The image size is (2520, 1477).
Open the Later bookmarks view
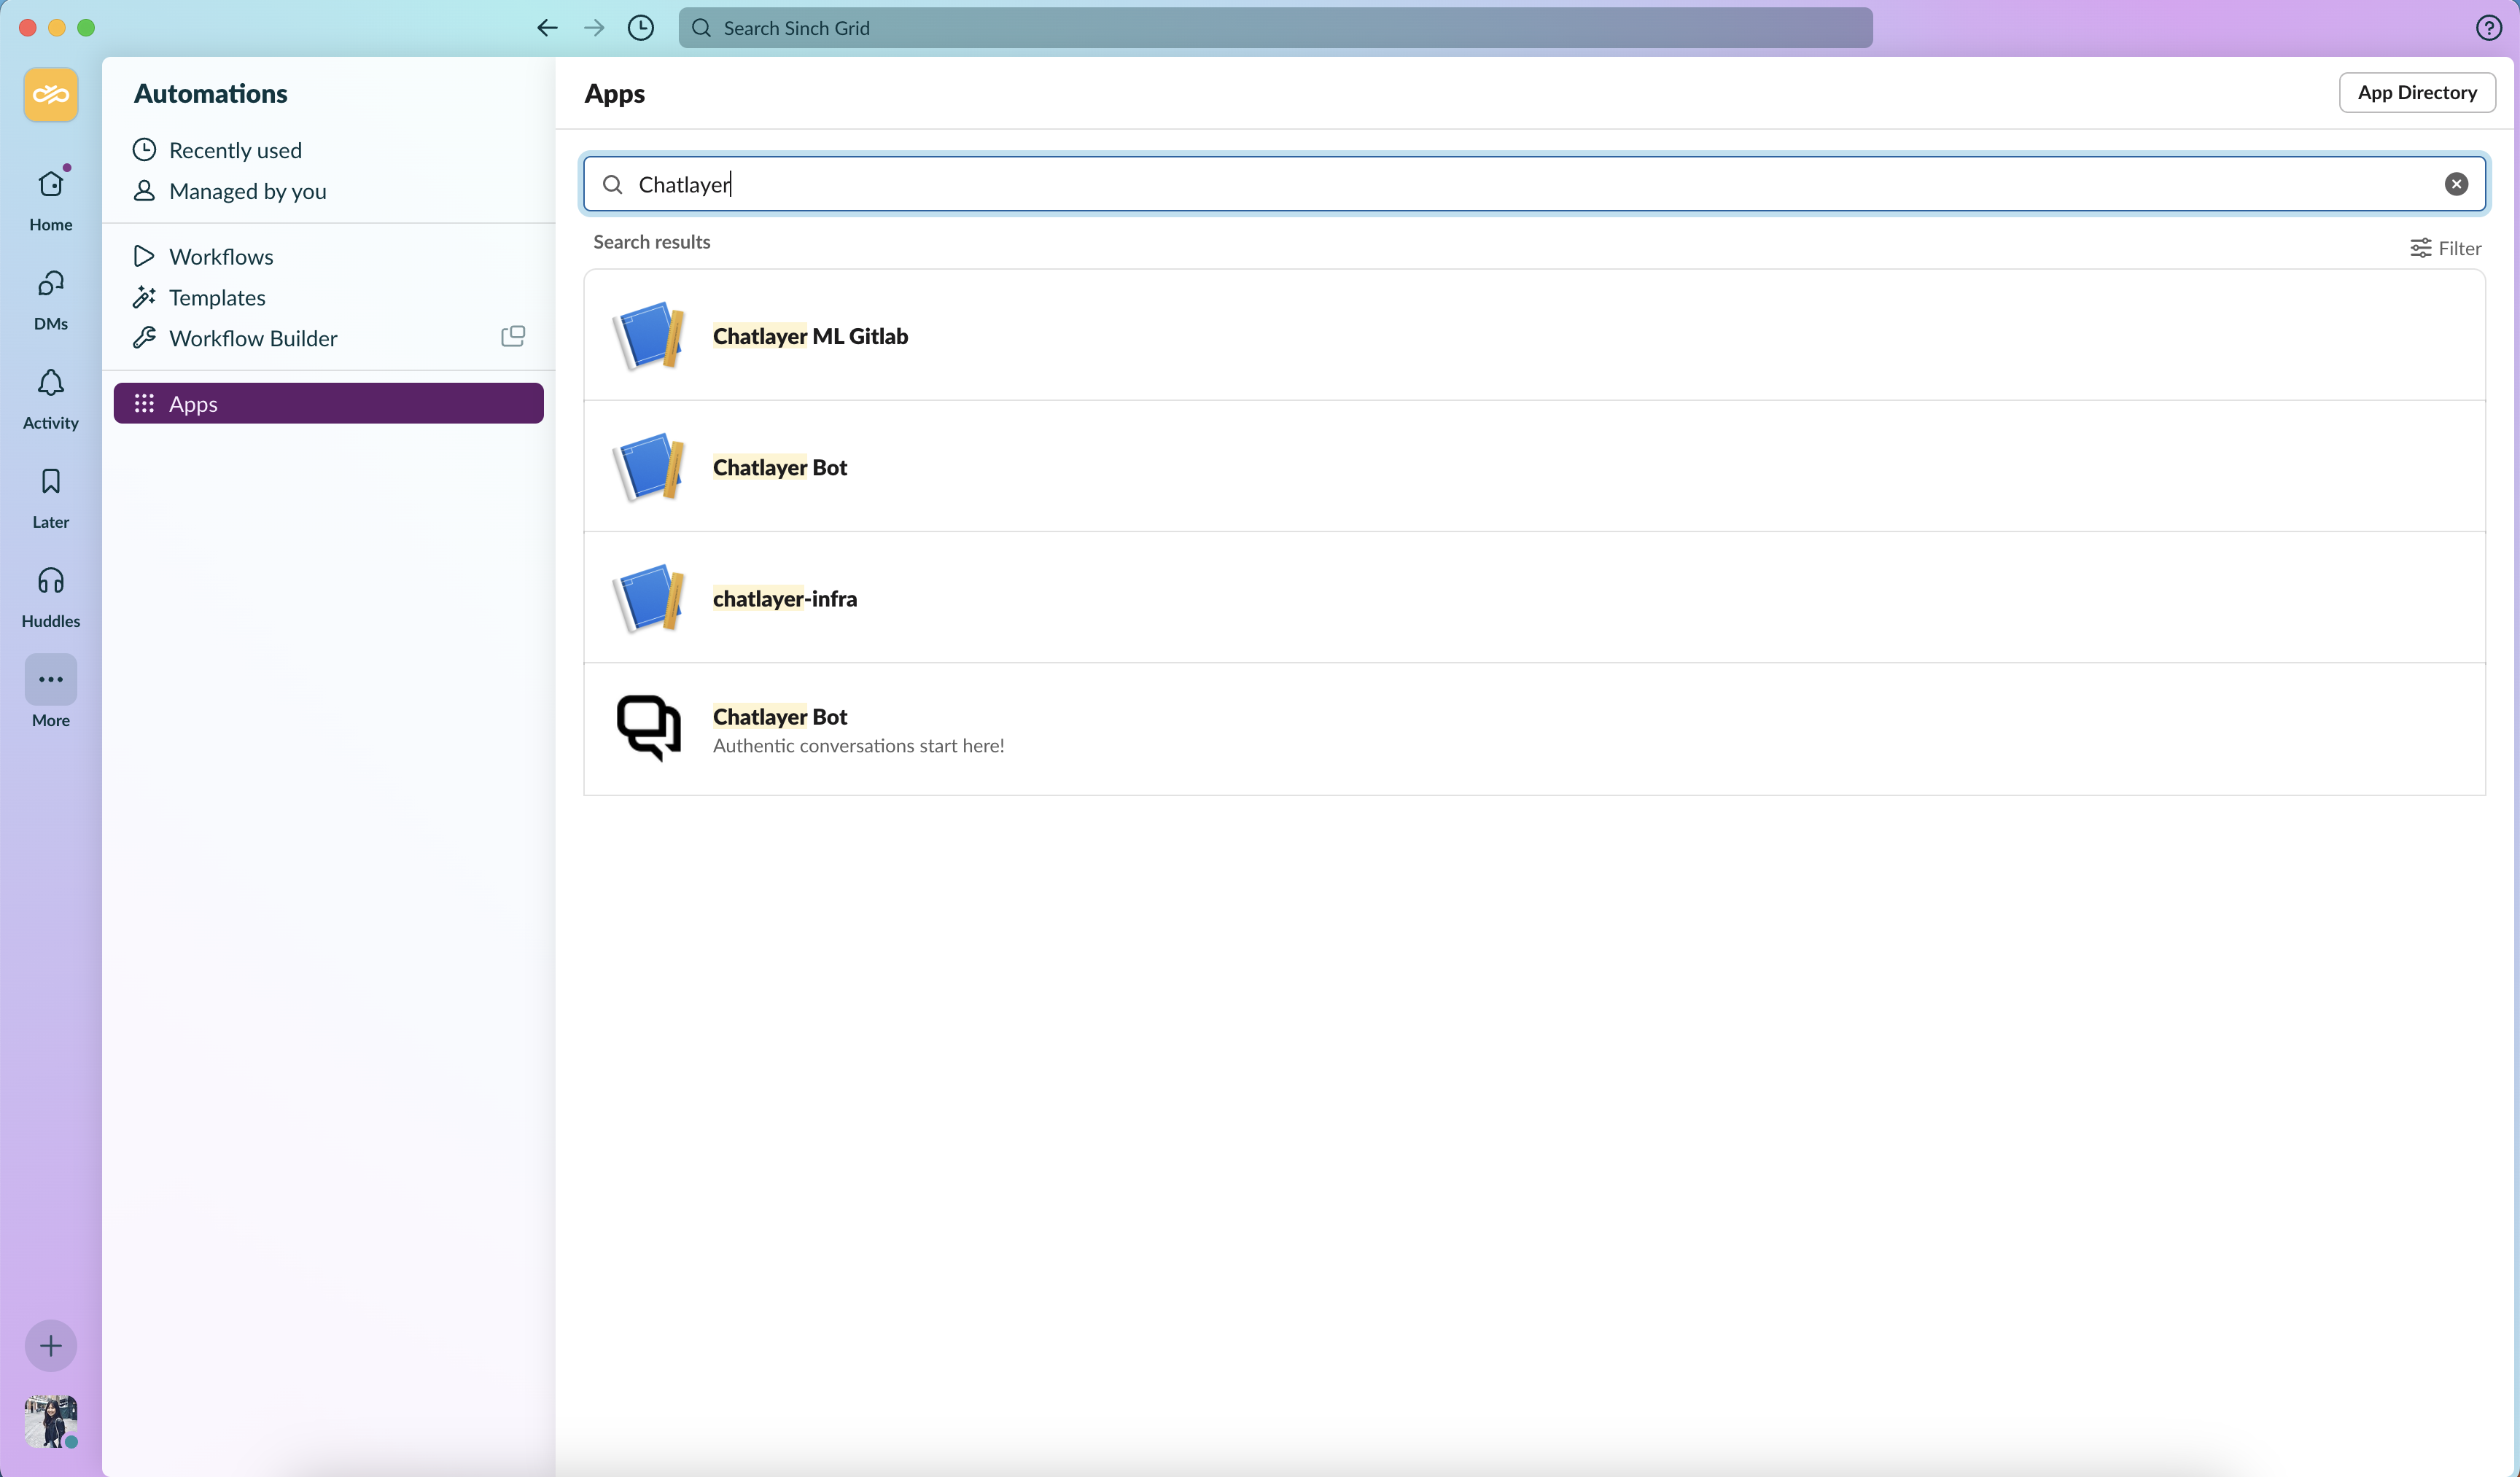[50, 496]
